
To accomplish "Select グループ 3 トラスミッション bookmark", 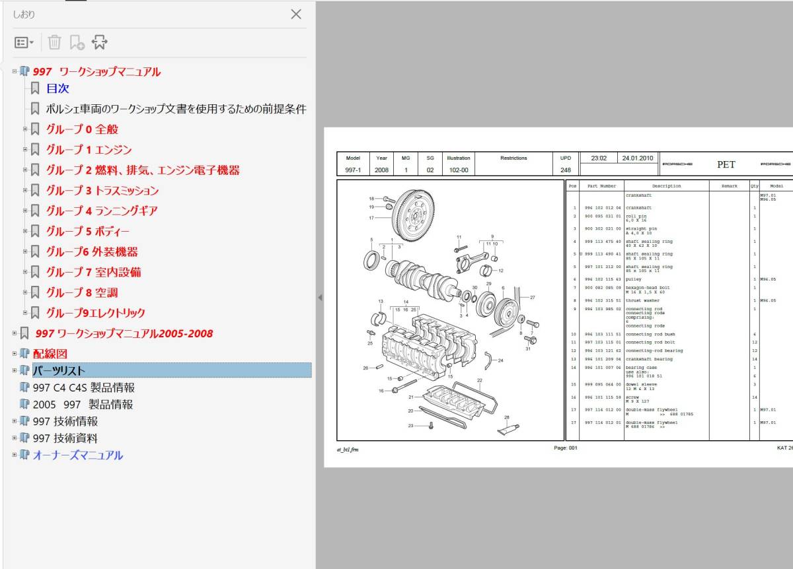I will (102, 191).
